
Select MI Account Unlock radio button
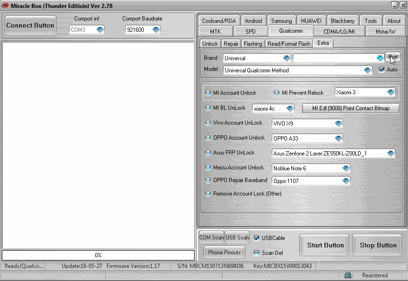click(x=208, y=93)
